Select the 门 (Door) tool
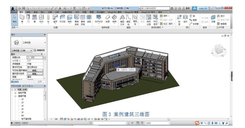Screen dimensions: 245x128 [x=28, y=19]
